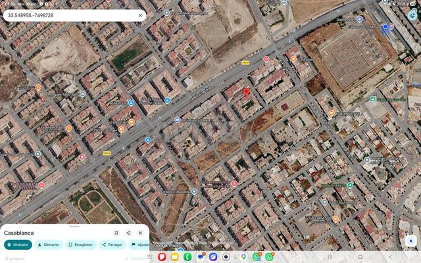
Task: Open the map layers button at top right
Action: coord(412,16)
